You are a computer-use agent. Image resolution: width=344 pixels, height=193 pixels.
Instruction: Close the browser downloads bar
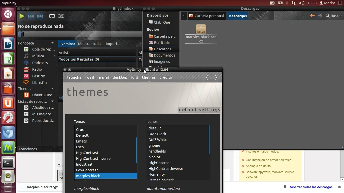[339, 187]
